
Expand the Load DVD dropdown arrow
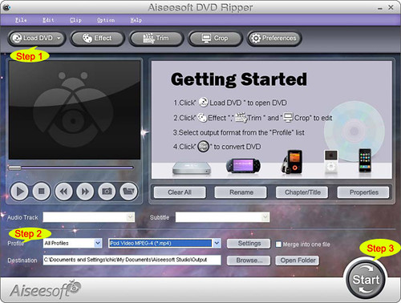(x=59, y=38)
